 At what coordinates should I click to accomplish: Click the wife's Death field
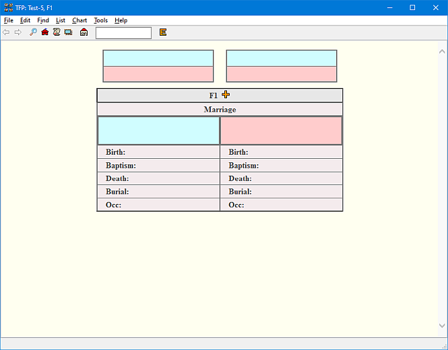pyautogui.click(x=281, y=178)
